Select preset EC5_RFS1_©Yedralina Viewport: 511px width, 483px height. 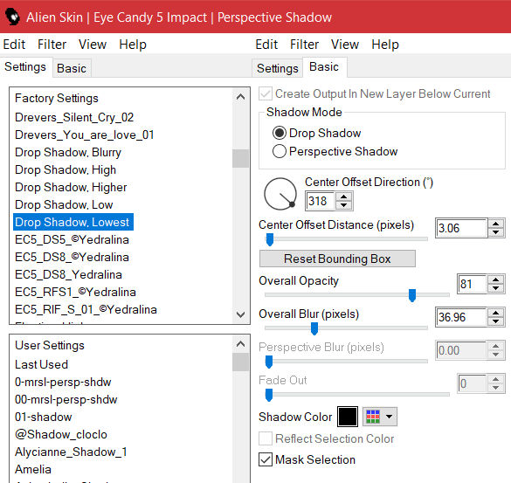click(x=75, y=292)
